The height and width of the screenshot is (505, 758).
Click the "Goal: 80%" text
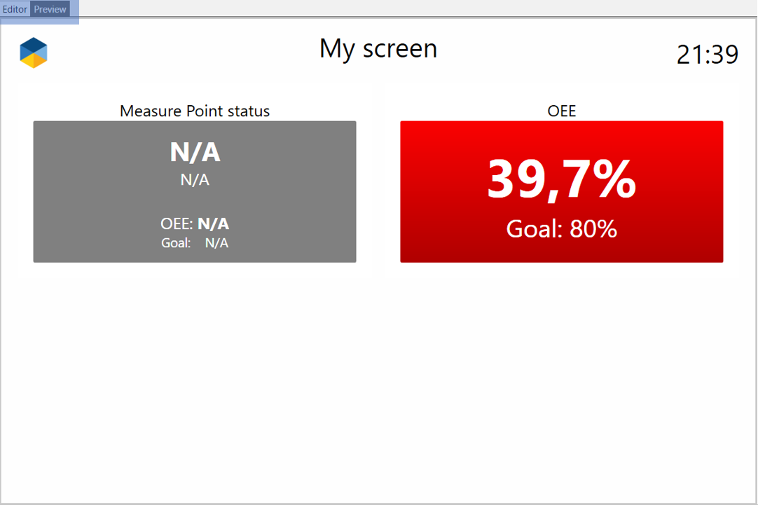562,229
